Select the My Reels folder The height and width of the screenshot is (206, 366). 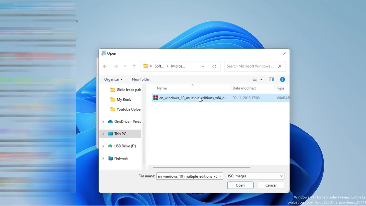point(121,99)
